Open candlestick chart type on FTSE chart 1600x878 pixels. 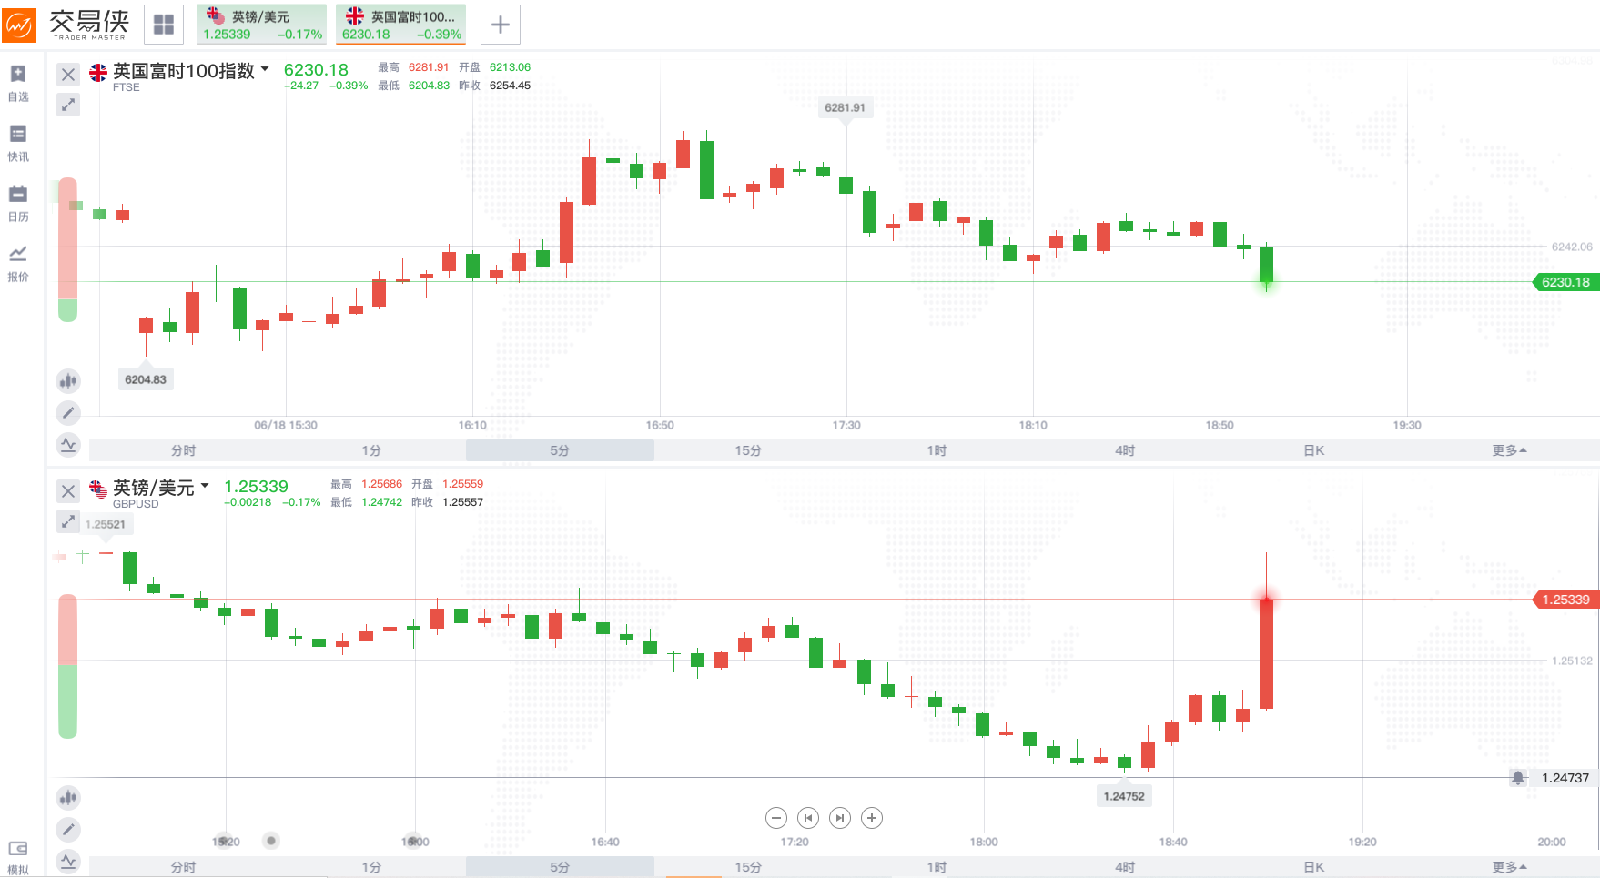(x=68, y=380)
